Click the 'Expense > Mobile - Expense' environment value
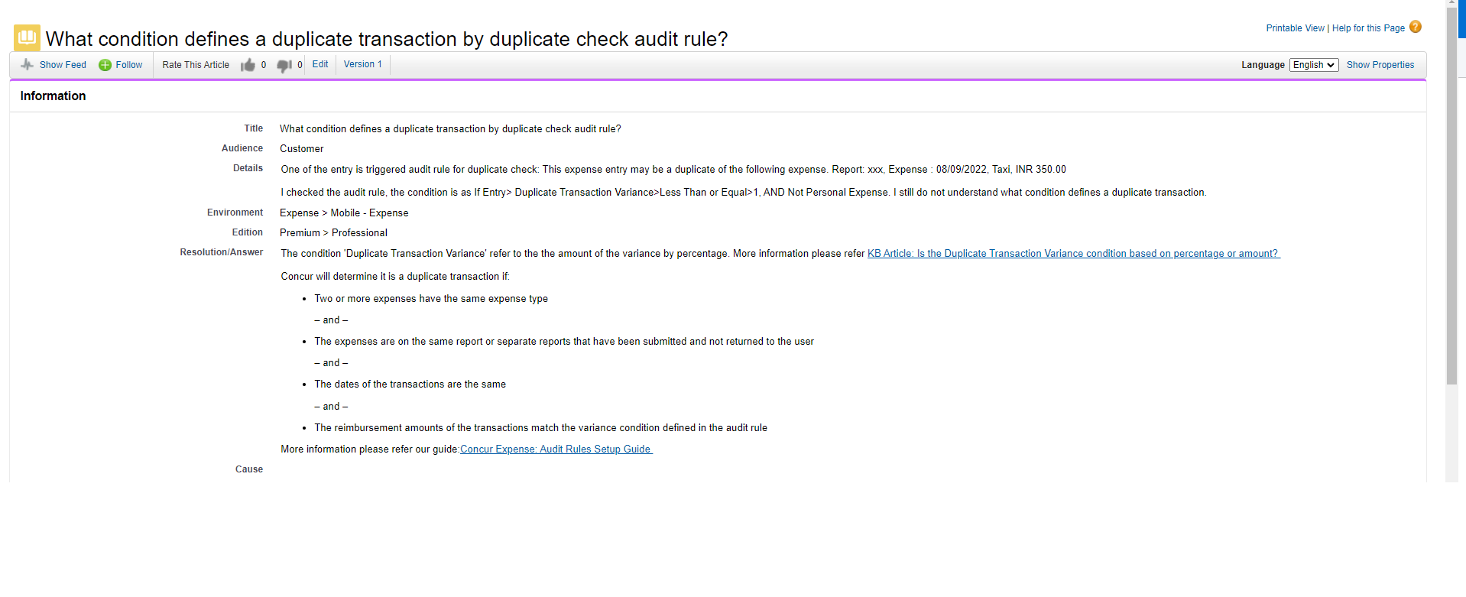Viewport: 1466px width, 597px height. click(344, 213)
